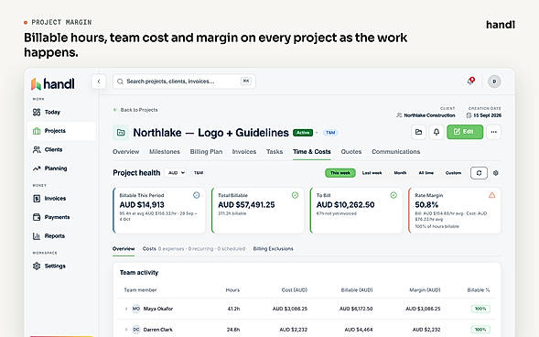Image resolution: width=539 pixels, height=337 pixels.
Task: Expand the Maya Okafor row
Action: click(126, 309)
